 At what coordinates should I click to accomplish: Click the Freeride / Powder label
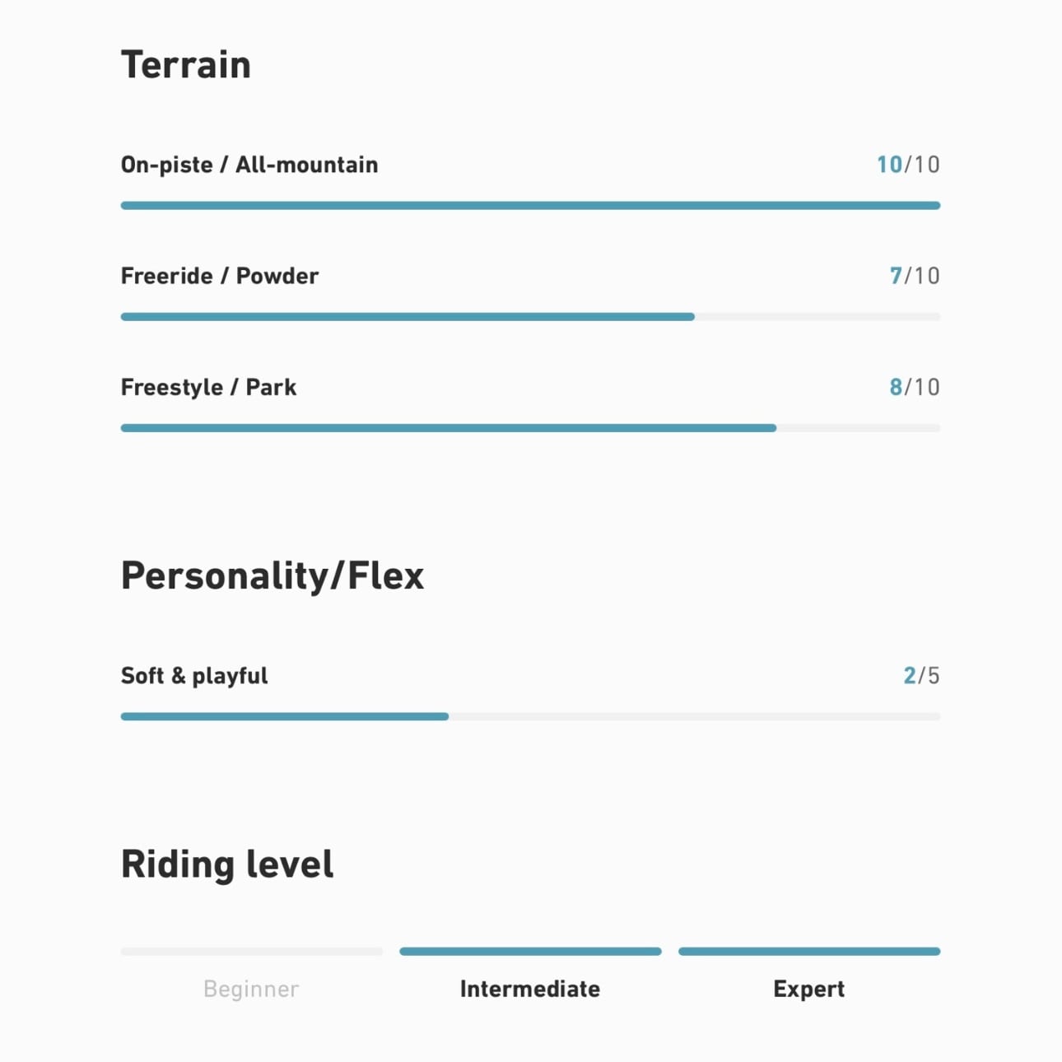pyautogui.click(x=220, y=276)
